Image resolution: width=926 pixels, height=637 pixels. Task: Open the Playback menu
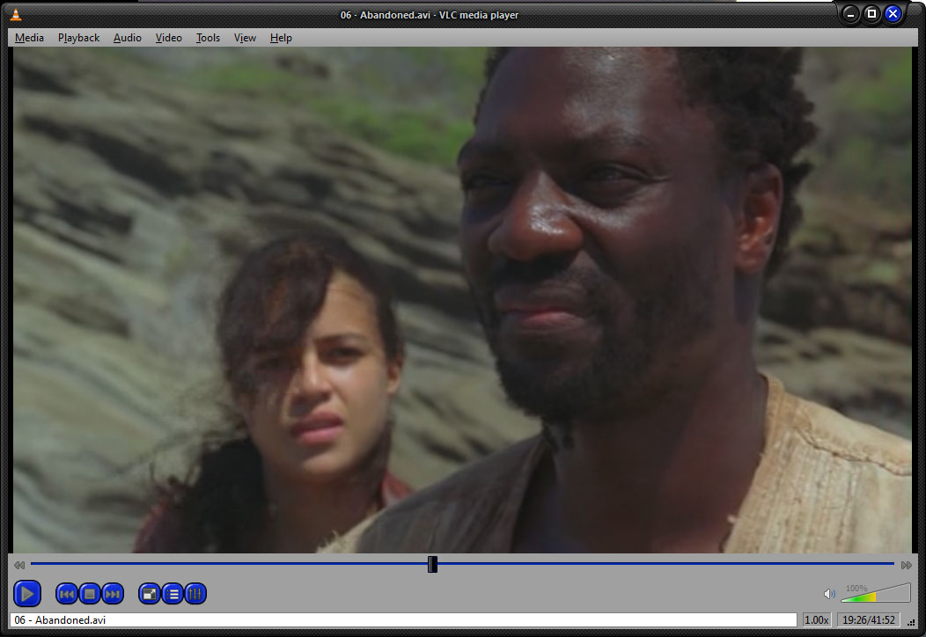(78, 38)
